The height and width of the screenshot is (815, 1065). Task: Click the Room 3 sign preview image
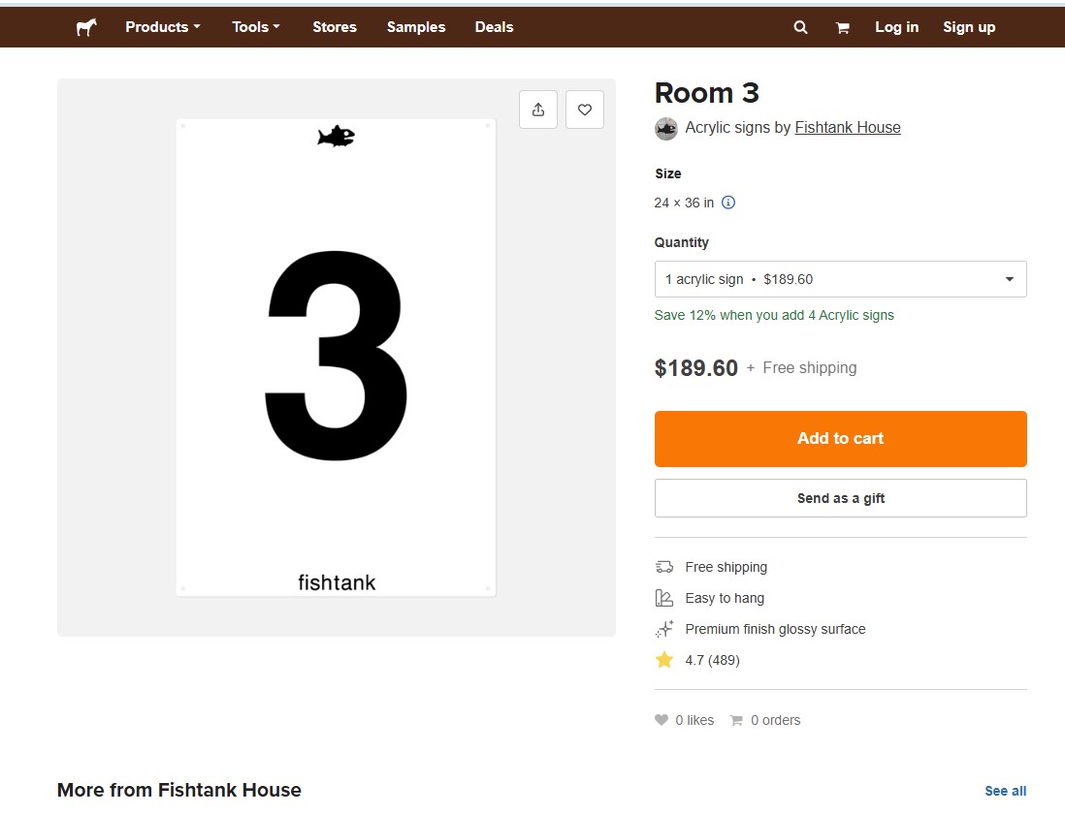click(x=336, y=358)
